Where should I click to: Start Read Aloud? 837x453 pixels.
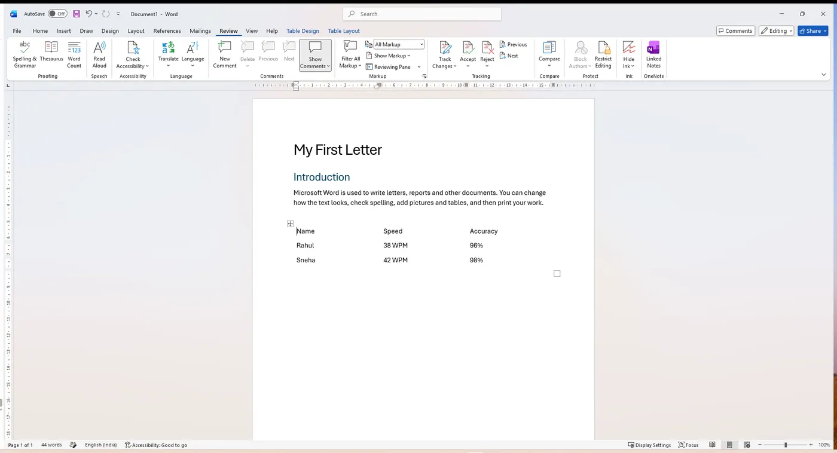[99, 54]
